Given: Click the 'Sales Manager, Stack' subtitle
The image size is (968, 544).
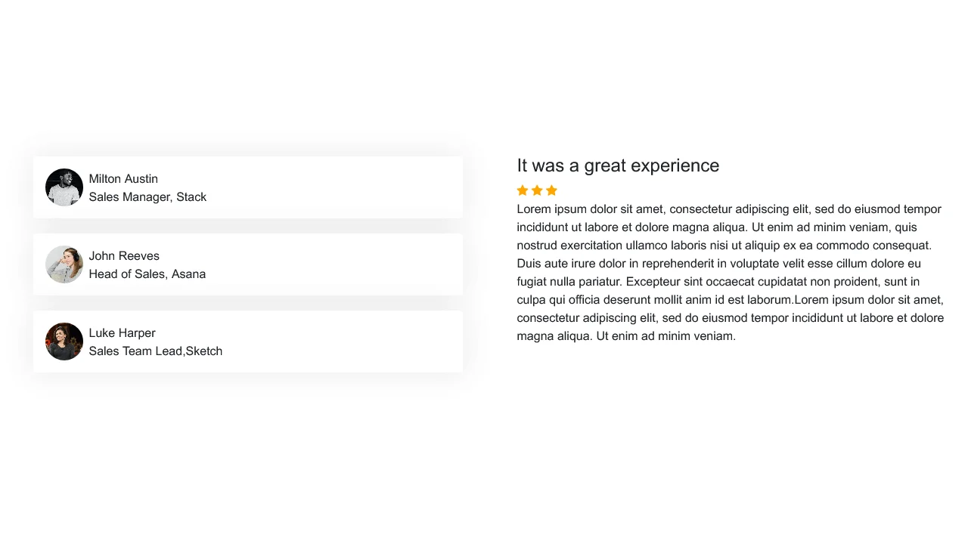Looking at the screenshot, I should [x=147, y=197].
